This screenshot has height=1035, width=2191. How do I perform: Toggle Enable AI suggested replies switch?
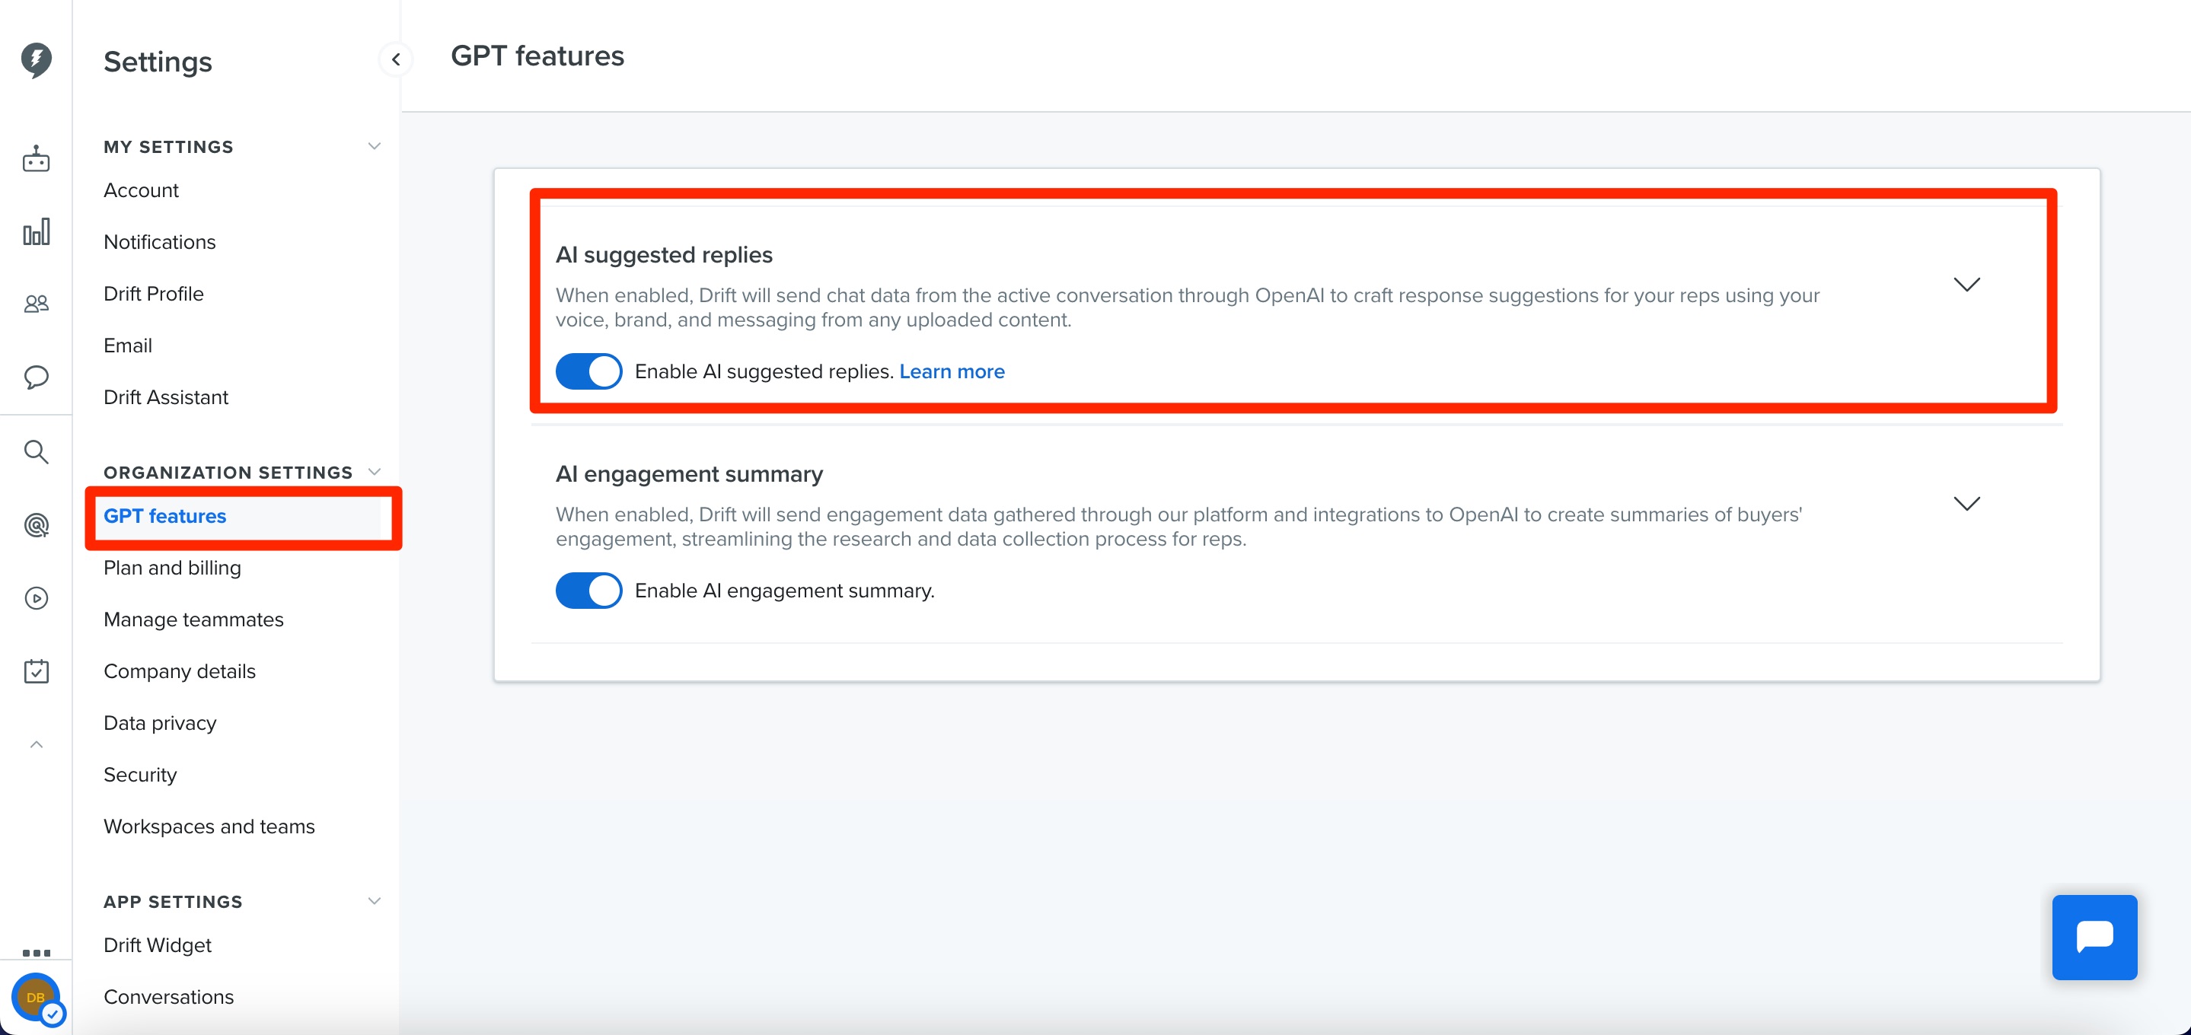(588, 371)
